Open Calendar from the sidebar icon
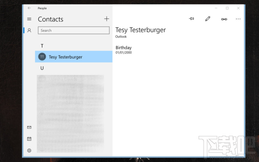 (29, 139)
